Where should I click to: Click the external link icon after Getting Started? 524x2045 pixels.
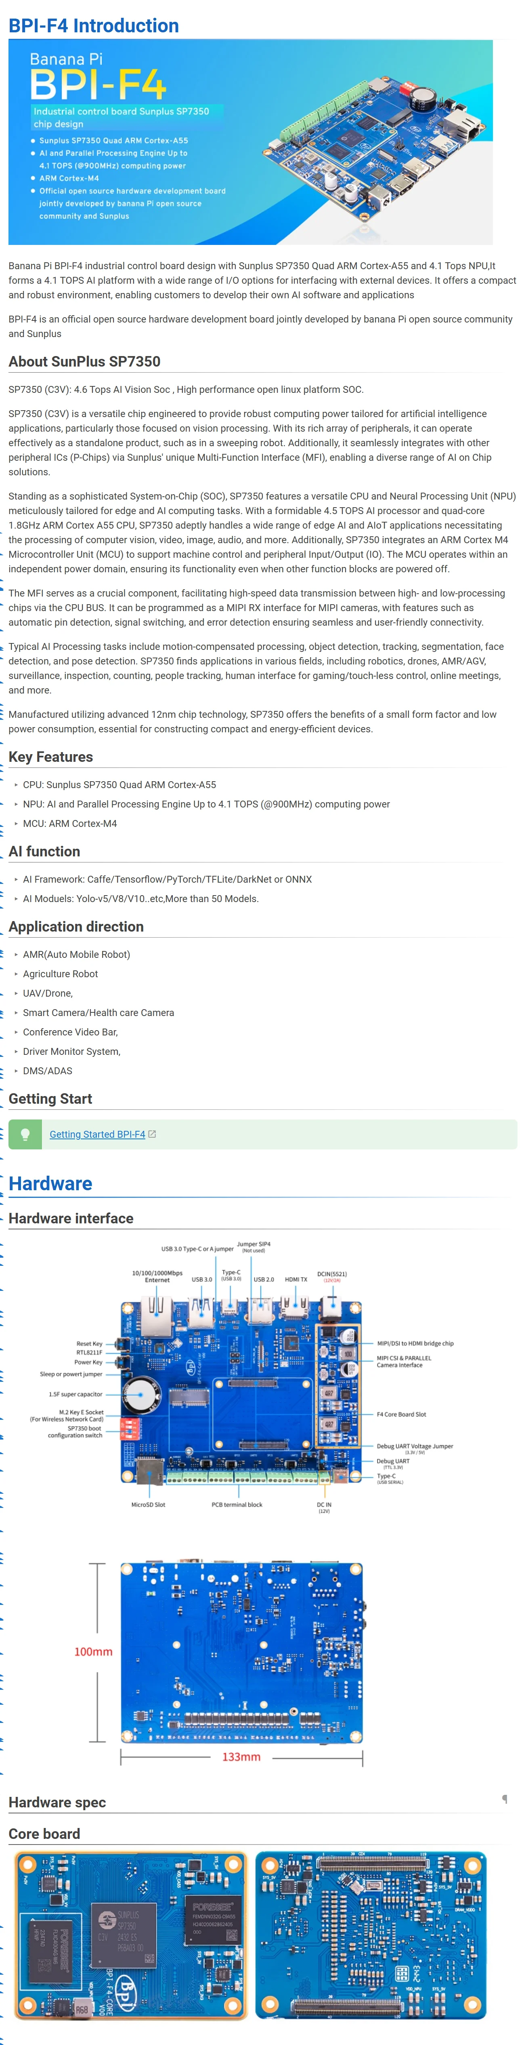[152, 1134]
